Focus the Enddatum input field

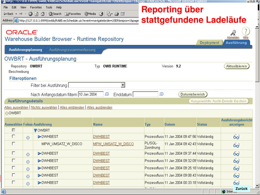145,94
